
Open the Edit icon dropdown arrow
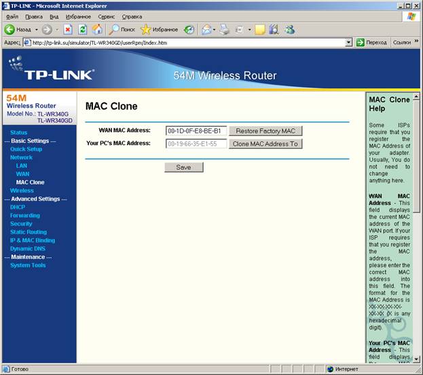pyautogui.click(x=250, y=29)
